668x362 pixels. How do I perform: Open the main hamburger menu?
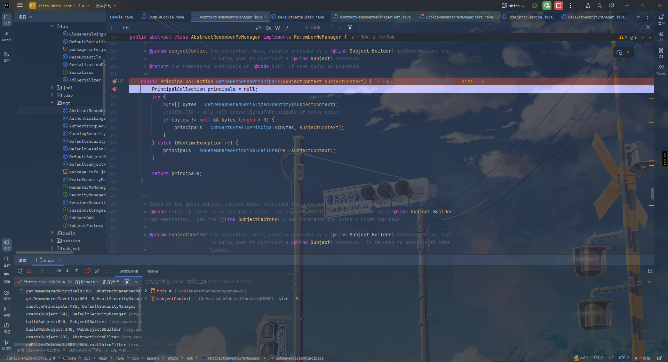pyautogui.click(x=20, y=6)
